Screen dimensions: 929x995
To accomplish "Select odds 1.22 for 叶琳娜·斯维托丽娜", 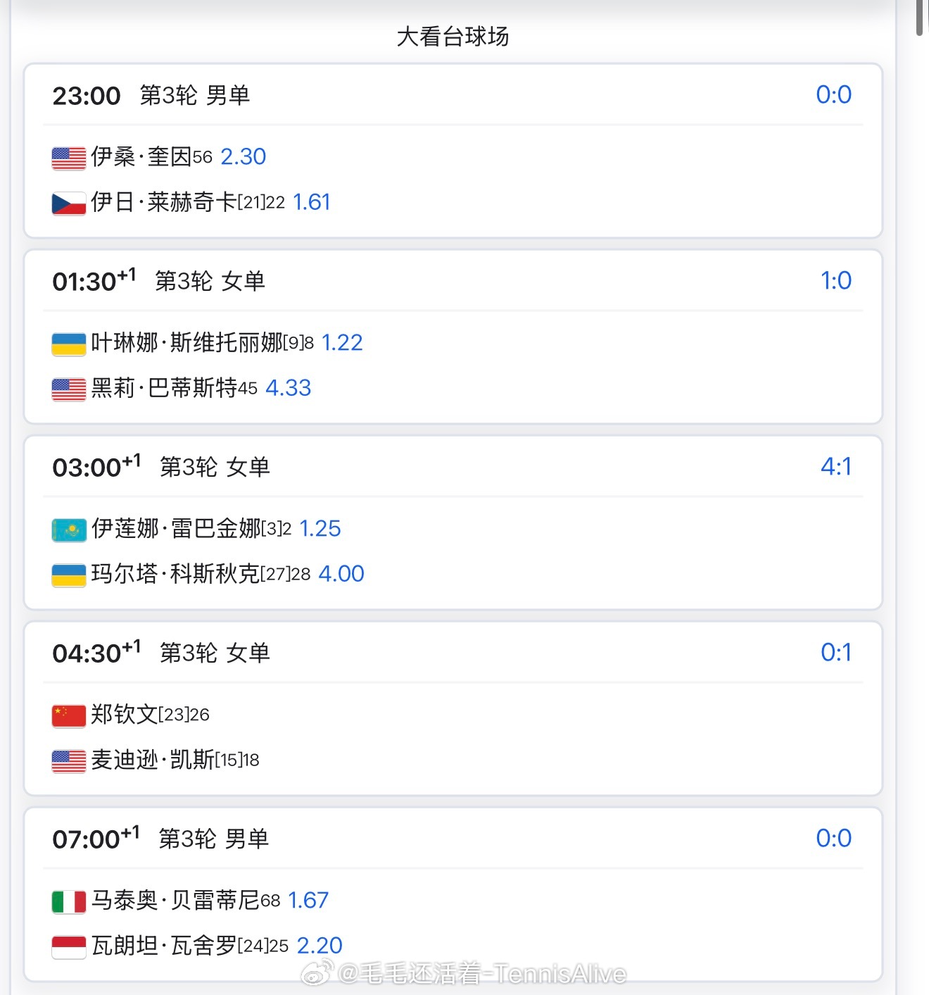I will tap(342, 342).
